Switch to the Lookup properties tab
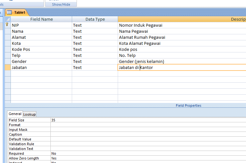This screenshot has height=163, width=246. (x=30, y=114)
